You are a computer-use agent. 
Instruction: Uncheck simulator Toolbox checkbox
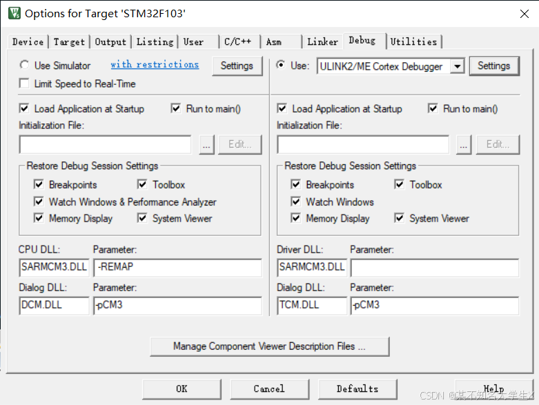coord(142,184)
